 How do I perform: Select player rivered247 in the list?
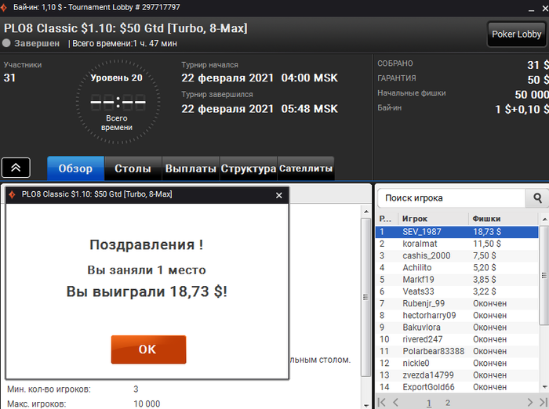[x=457, y=339]
